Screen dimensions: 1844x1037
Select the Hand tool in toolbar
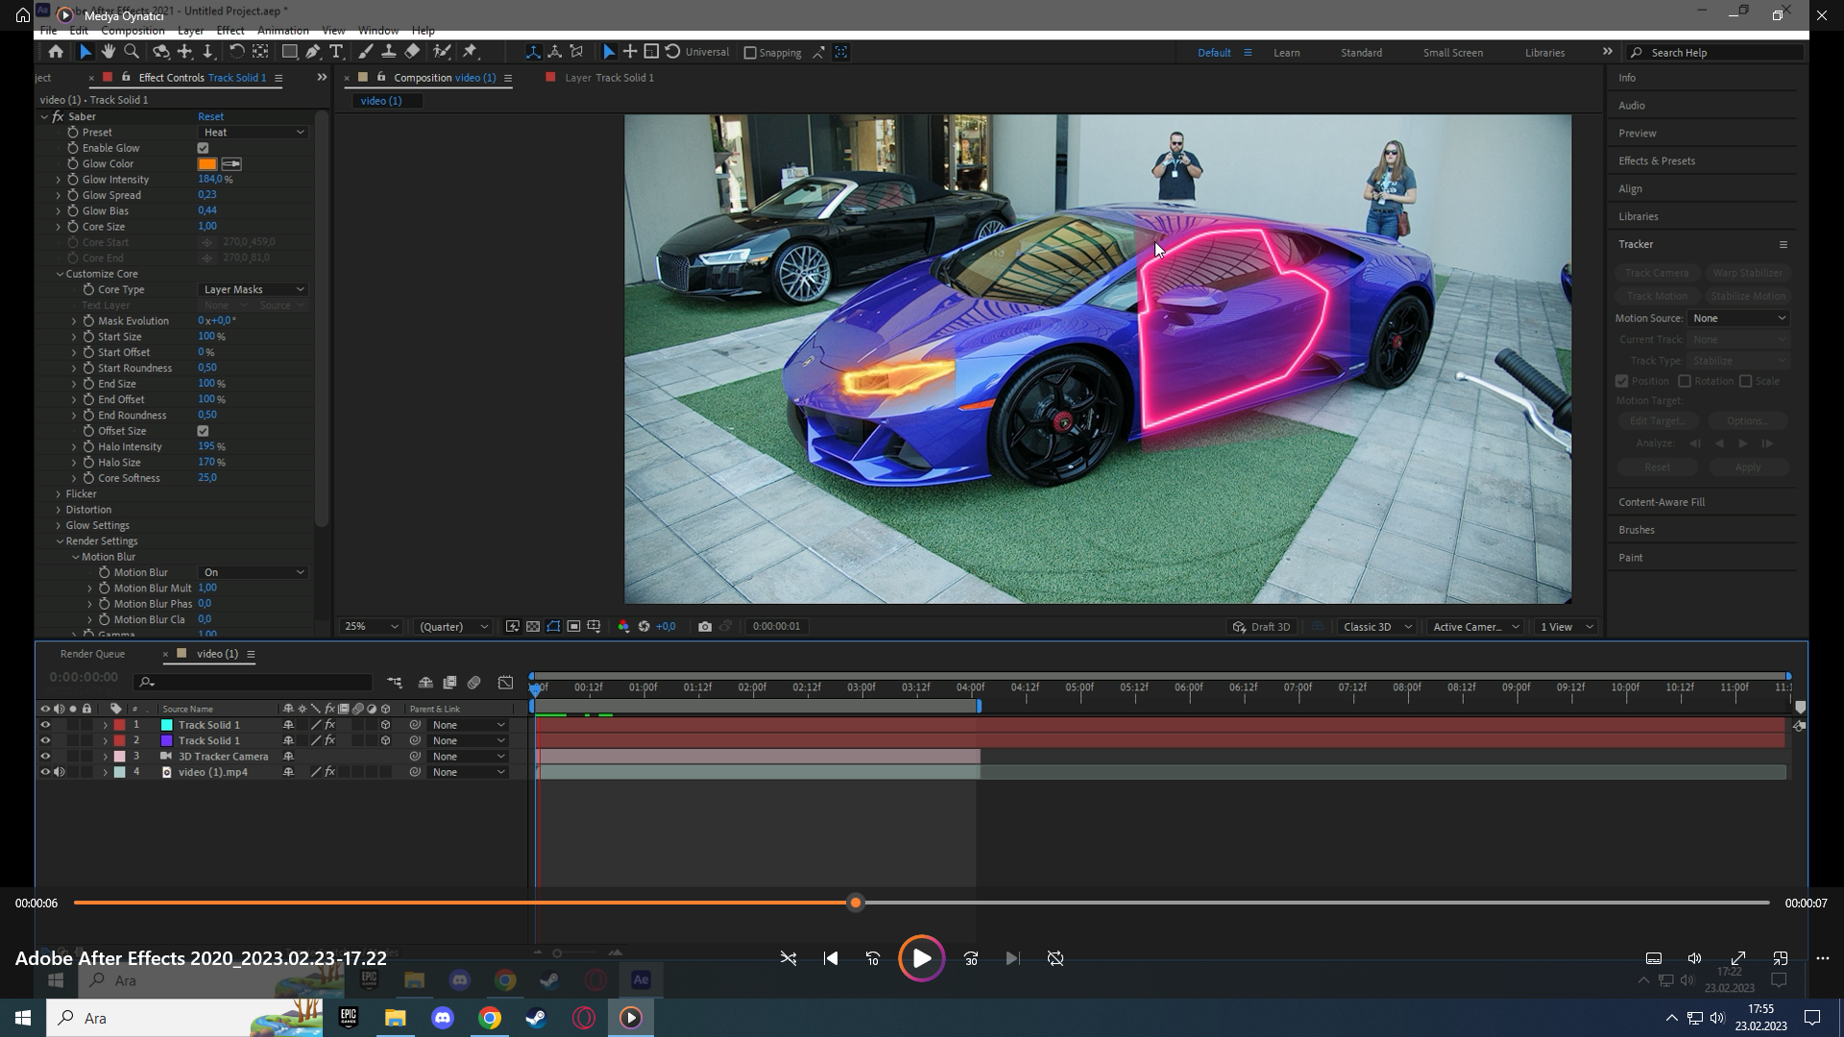[x=109, y=52]
